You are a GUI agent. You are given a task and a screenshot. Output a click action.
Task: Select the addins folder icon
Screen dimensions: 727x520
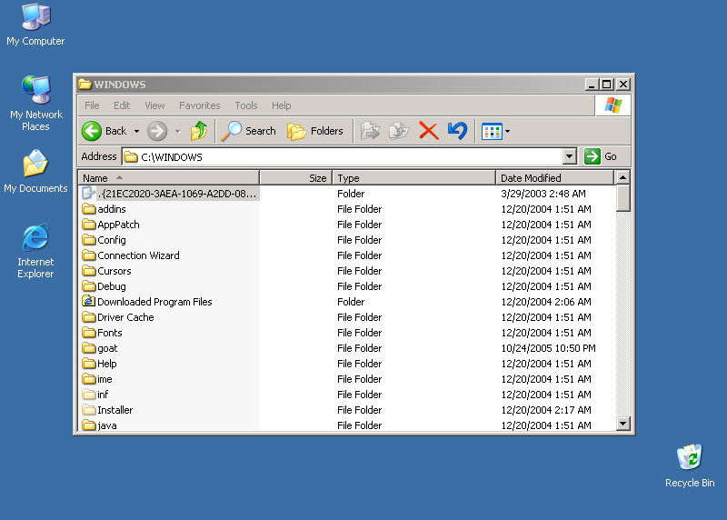(88, 209)
